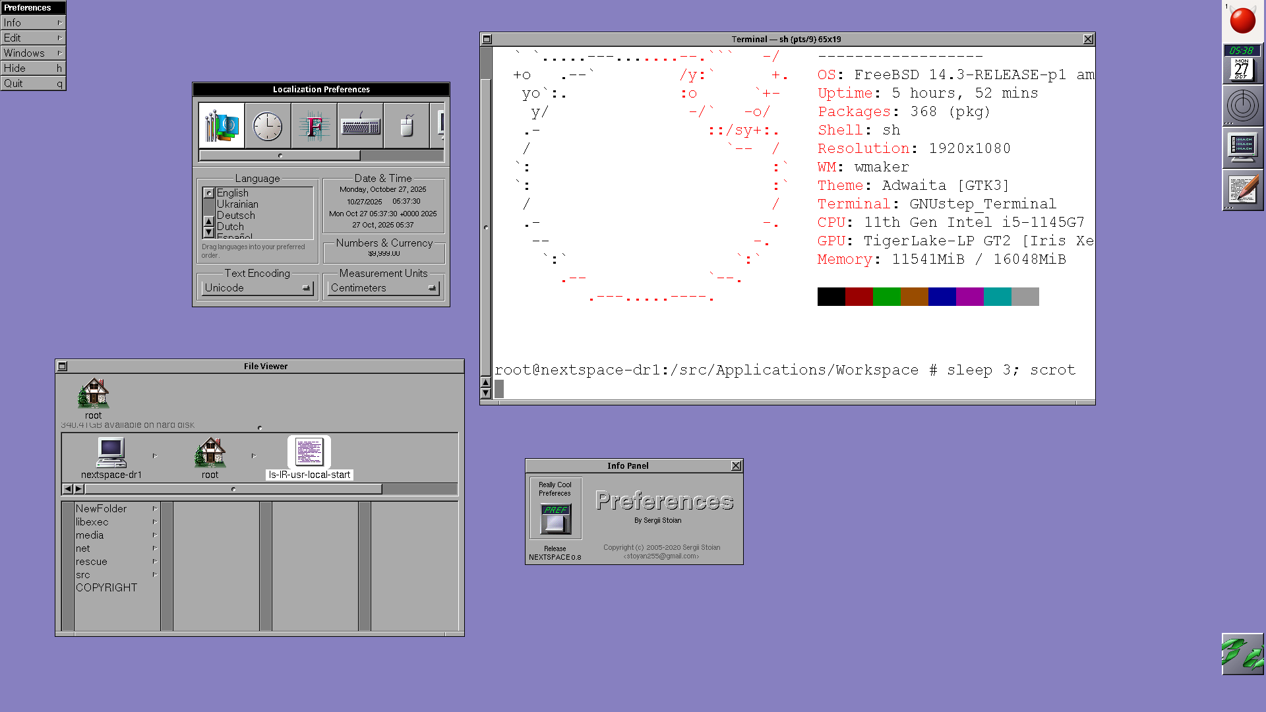Click the File Viewer path left scroll arrow
The height and width of the screenshot is (712, 1266).
[67, 489]
